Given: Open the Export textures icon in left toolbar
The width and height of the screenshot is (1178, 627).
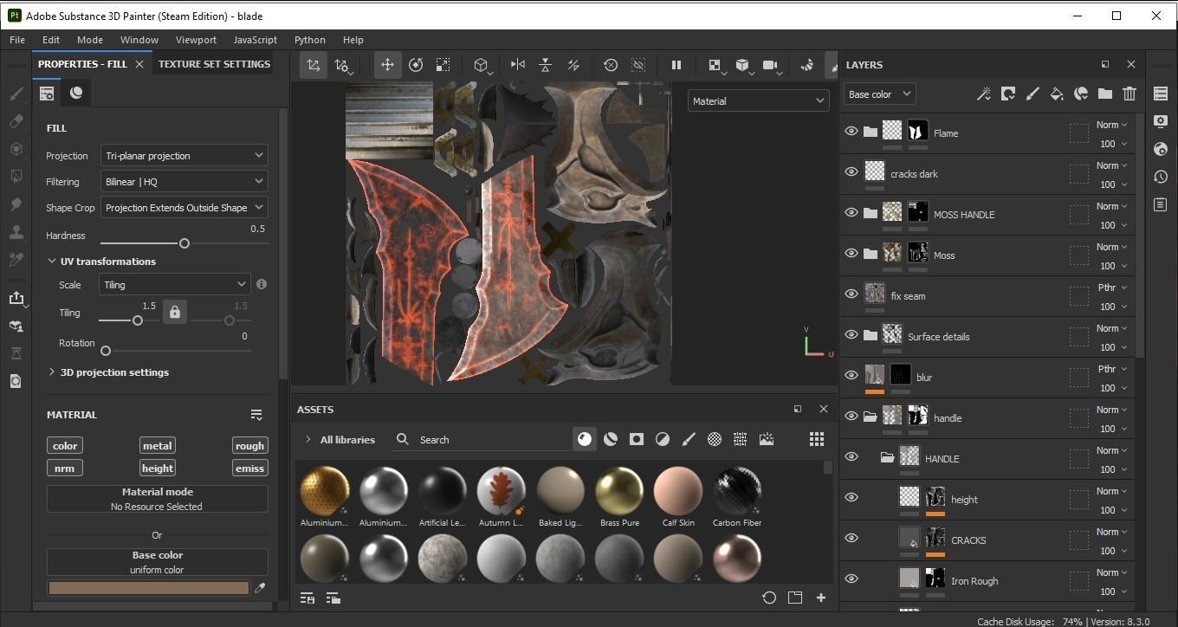Looking at the screenshot, I should [16, 299].
